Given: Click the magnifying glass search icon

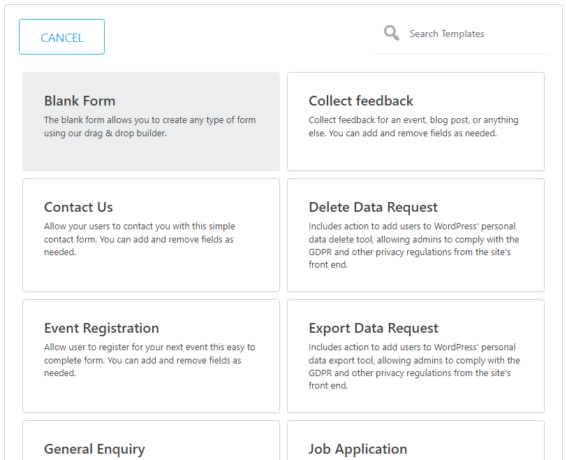Looking at the screenshot, I should 392,33.
